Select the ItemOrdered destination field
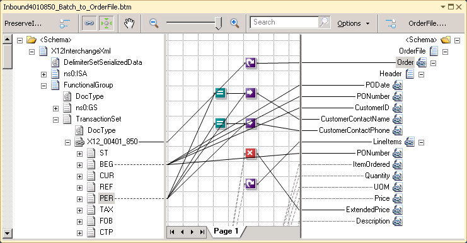 [371, 164]
